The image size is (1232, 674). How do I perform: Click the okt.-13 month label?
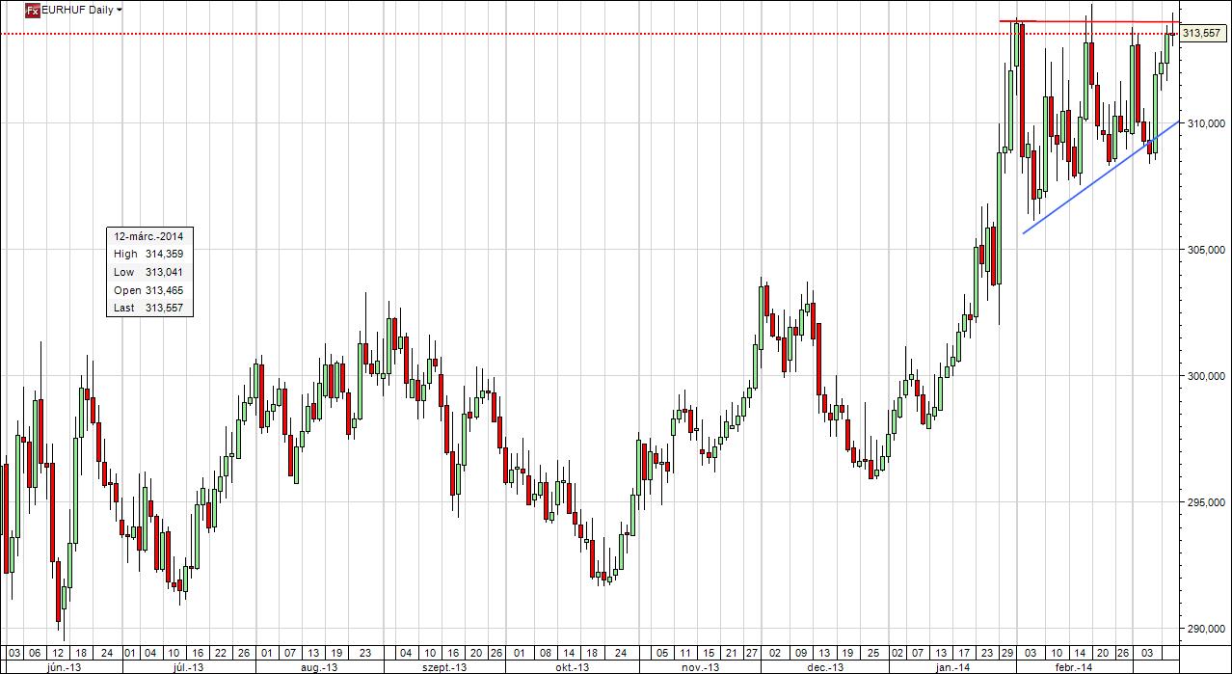tap(573, 667)
